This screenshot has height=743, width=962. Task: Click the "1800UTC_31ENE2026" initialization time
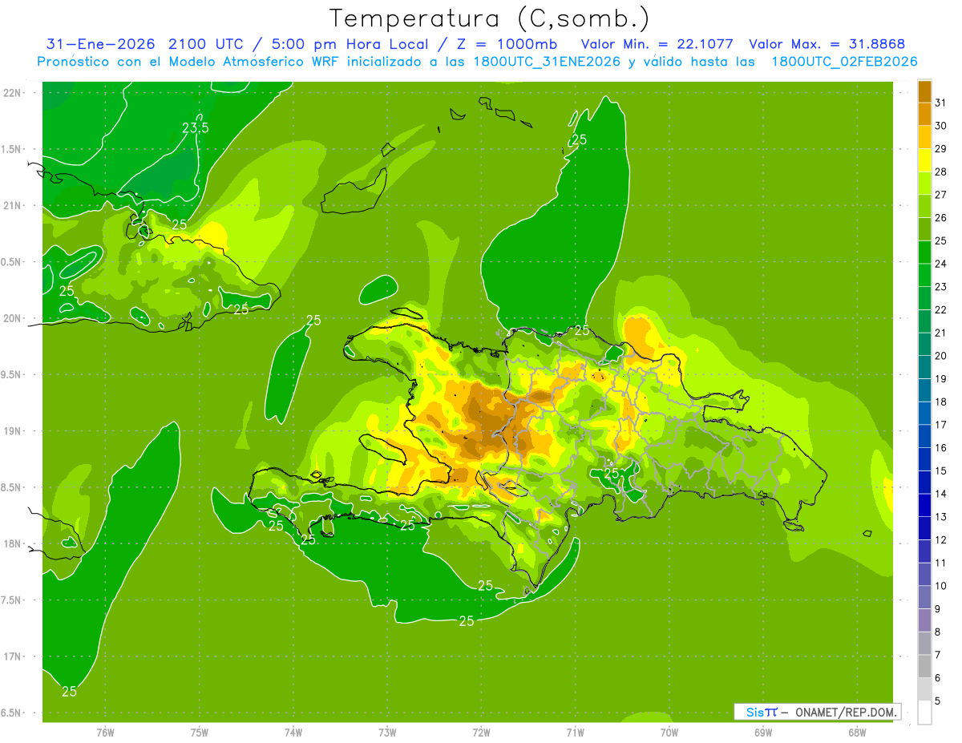[x=545, y=62]
